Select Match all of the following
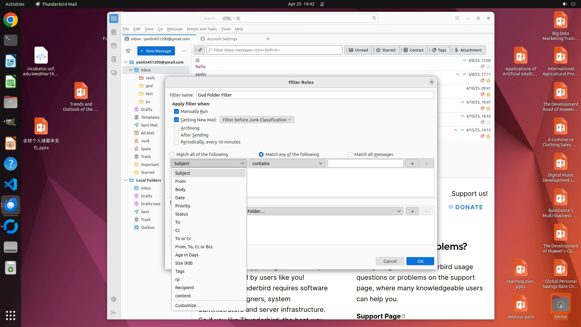This screenshot has height=327, width=581. pyautogui.click(x=172, y=154)
